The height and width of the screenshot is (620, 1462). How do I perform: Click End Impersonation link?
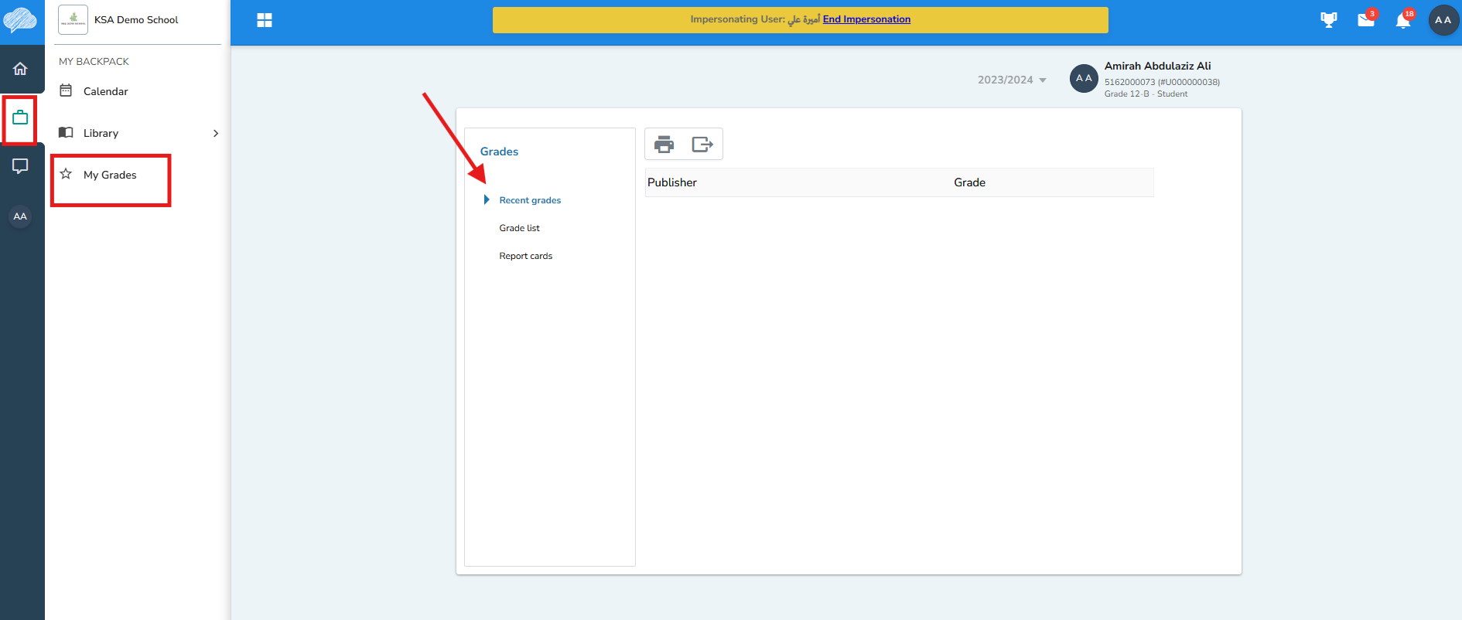pyautogui.click(x=866, y=19)
